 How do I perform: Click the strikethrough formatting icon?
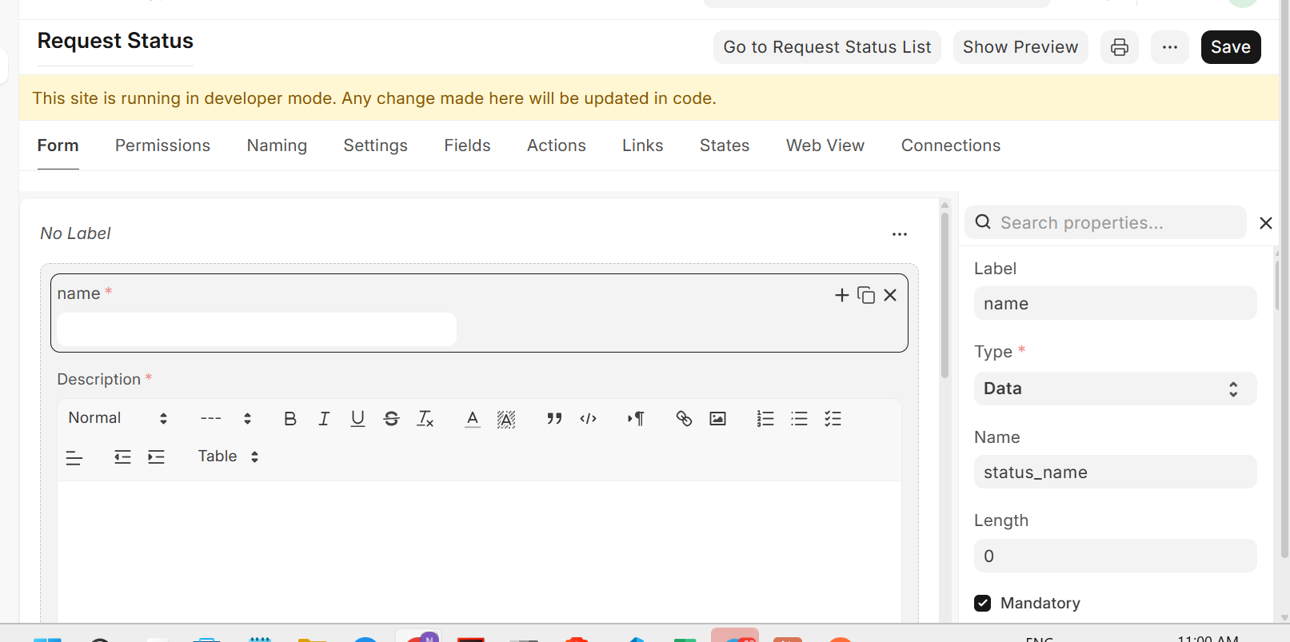[391, 419]
